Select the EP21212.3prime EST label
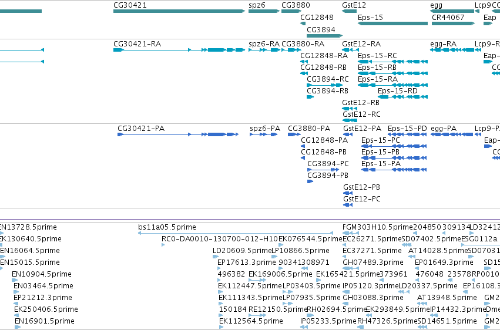This screenshot has height=330, width=500. tap(43, 298)
